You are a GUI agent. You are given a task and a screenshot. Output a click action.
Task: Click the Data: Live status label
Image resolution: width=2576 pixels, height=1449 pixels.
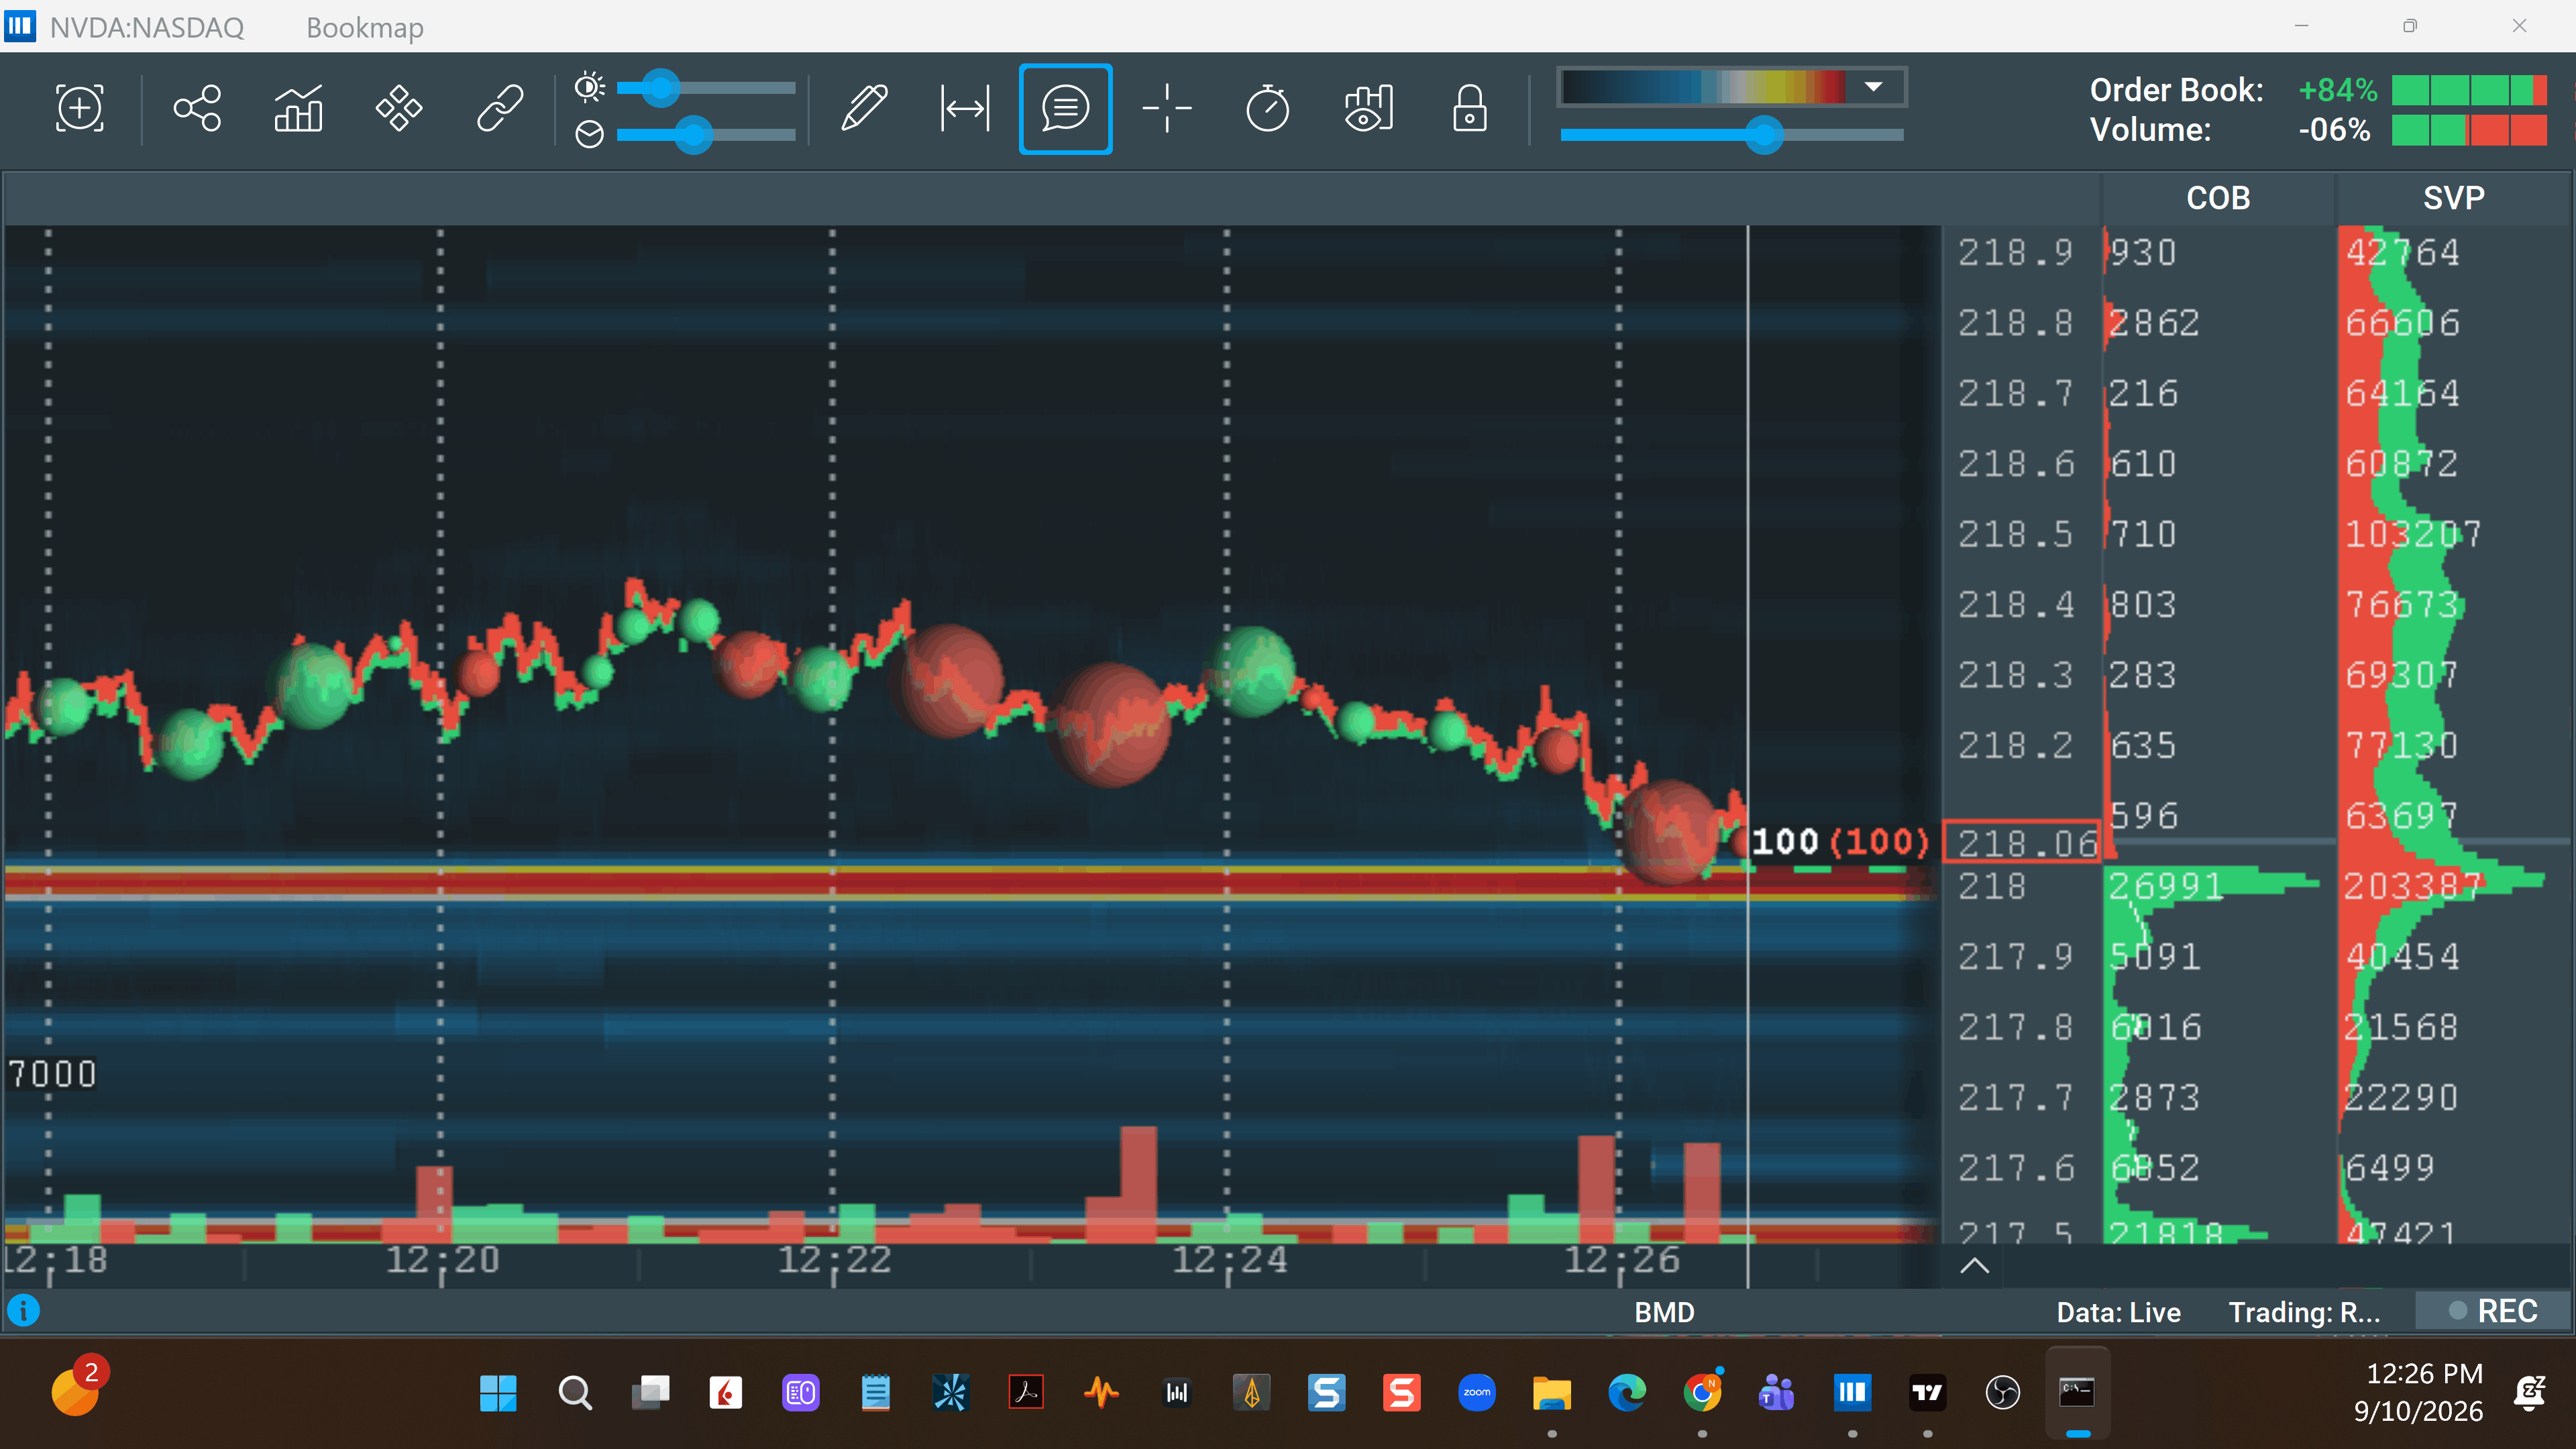(2118, 1312)
